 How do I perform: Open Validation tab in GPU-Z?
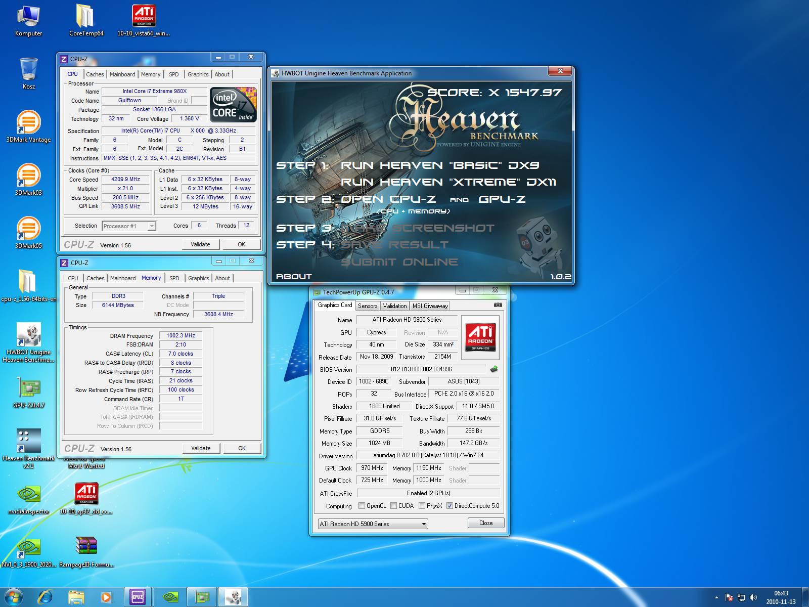[x=395, y=306]
